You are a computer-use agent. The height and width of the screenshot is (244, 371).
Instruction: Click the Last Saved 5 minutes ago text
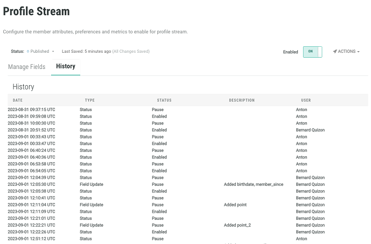coord(87,52)
